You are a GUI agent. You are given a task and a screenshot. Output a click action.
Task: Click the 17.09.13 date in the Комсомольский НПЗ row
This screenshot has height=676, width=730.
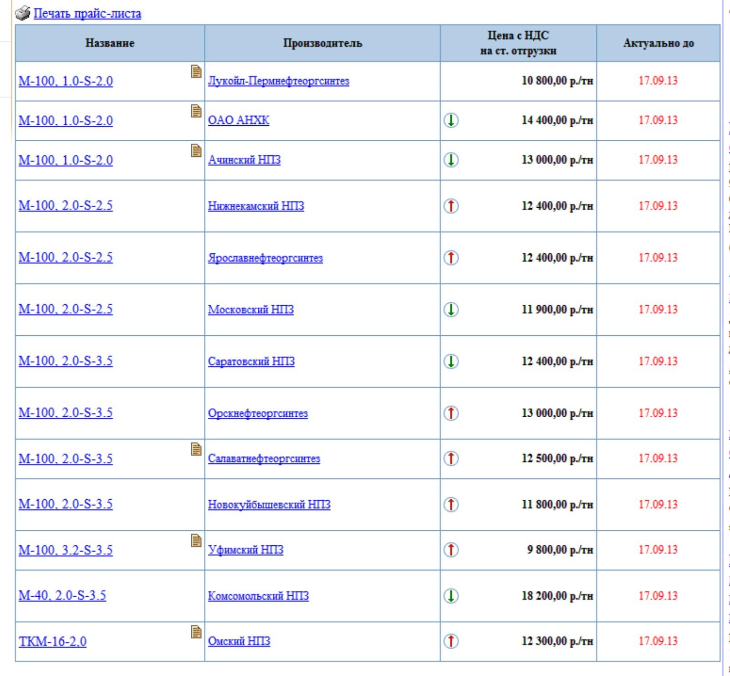(658, 596)
